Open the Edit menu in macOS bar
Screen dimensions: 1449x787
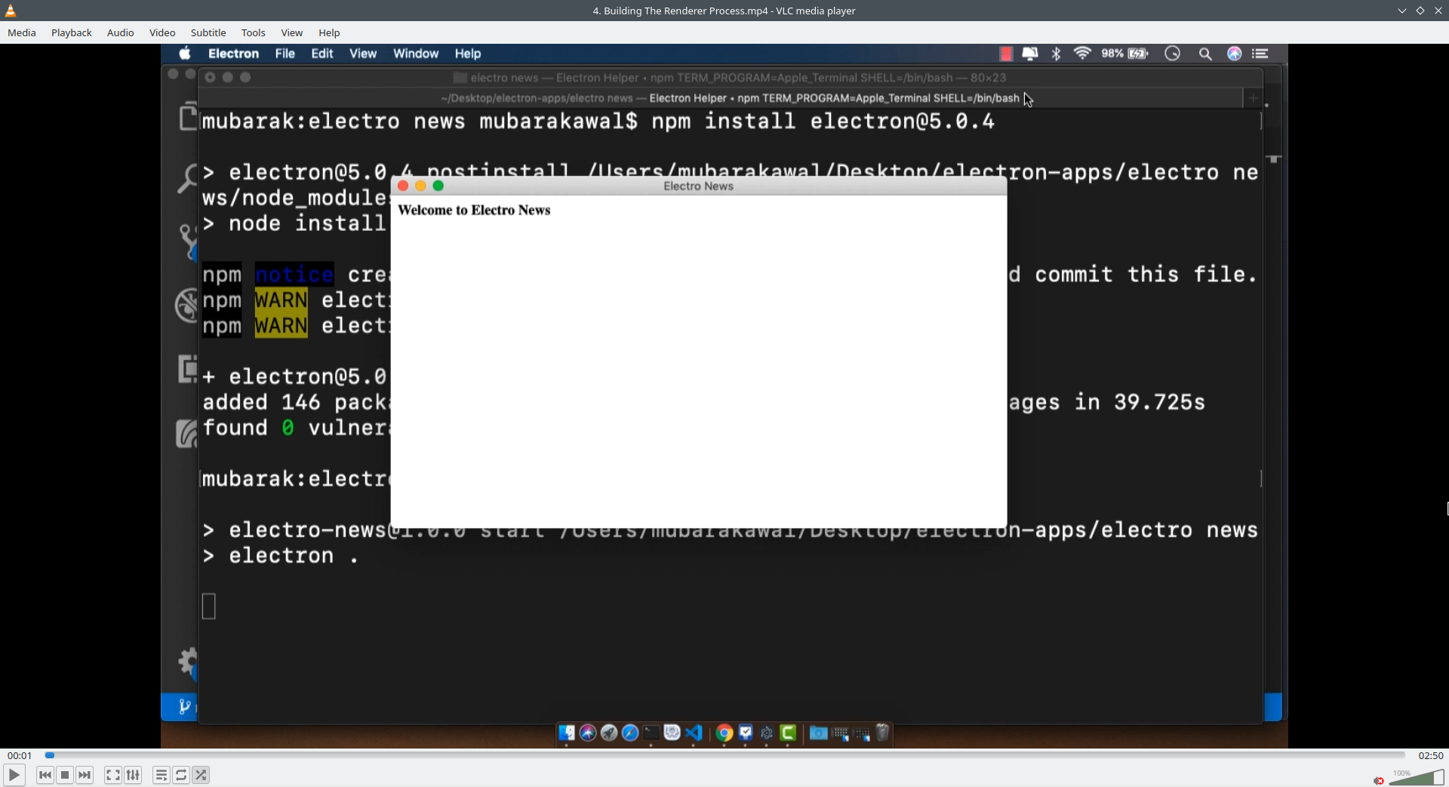pos(322,54)
